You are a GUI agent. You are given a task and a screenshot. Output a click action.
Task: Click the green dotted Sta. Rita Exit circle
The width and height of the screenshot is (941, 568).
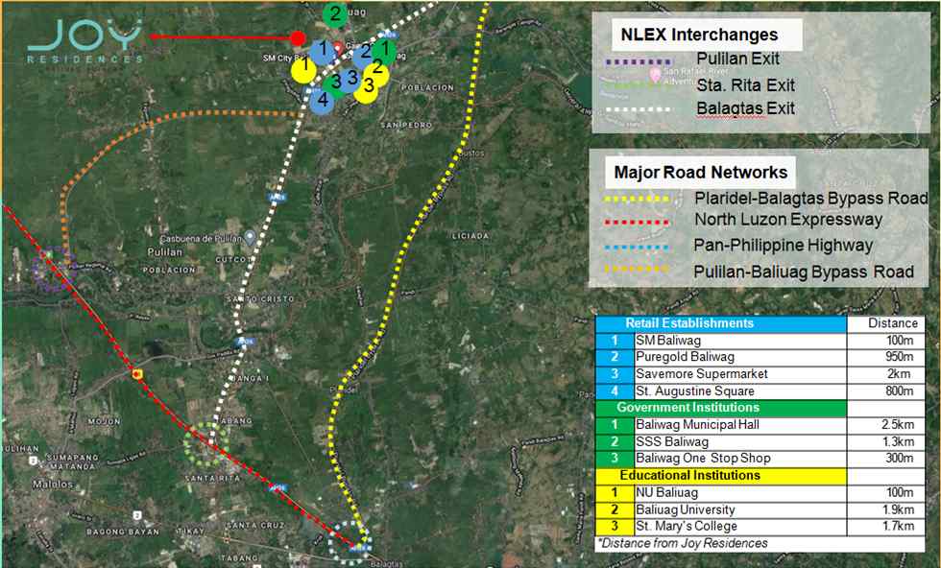(x=208, y=442)
